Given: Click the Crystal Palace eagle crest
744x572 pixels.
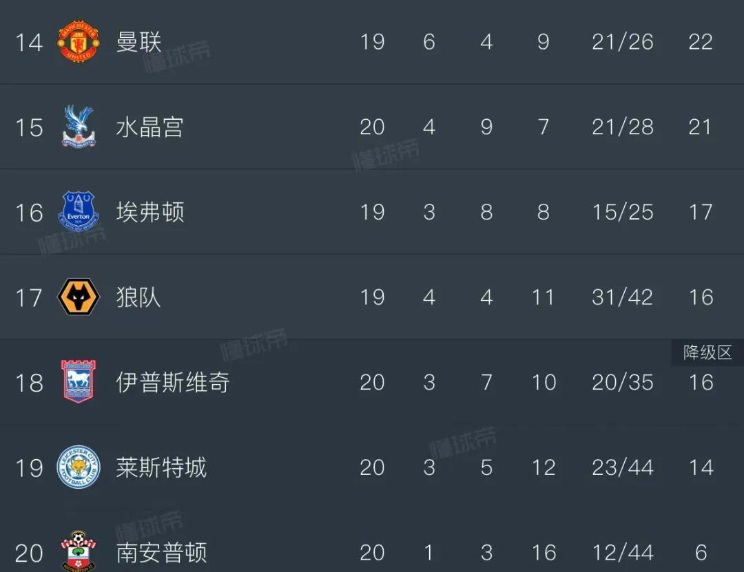Looking at the screenshot, I should click(78, 127).
